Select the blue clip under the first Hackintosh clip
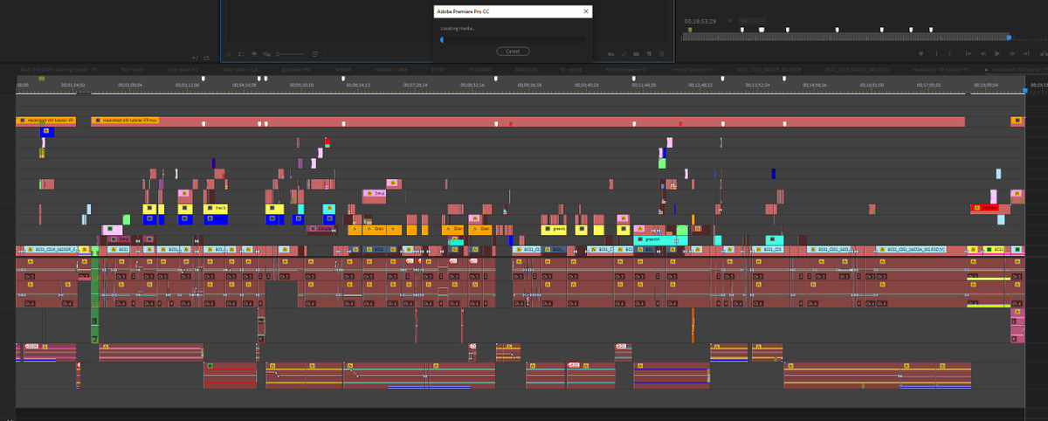 47,132
